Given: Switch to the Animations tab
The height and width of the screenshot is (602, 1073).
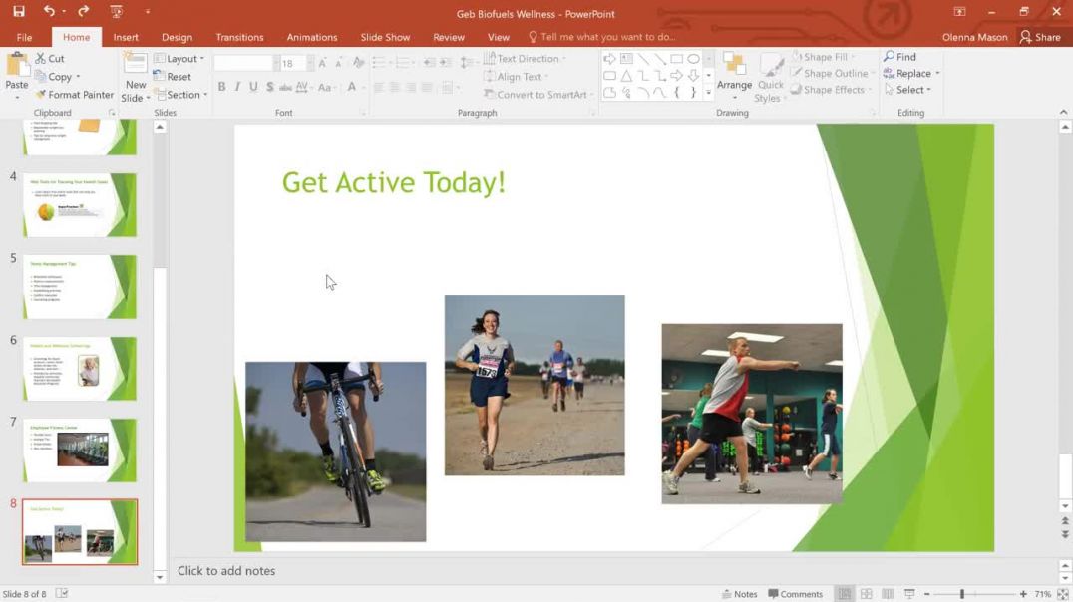Looking at the screenshot, I should [x=312, y=37].
